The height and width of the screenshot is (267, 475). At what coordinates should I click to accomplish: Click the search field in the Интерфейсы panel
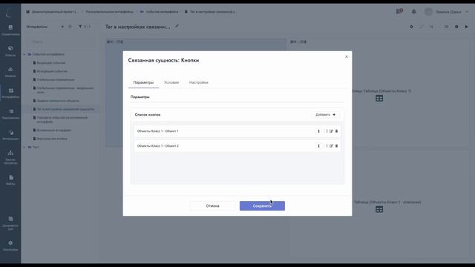click(61, 42)
